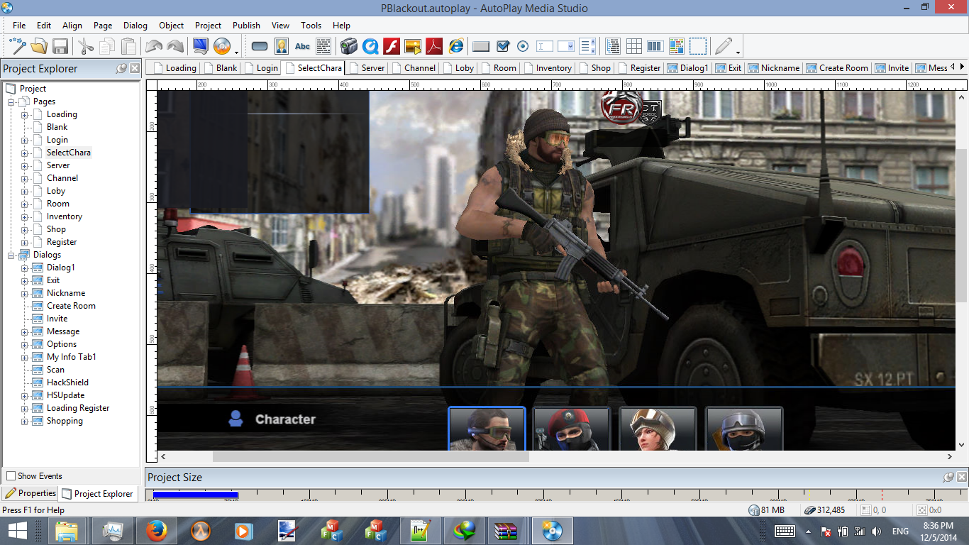This screenshot has height=545, width=969.
Task: Add a RadioButton object from toolbar
Action: tap(524, 47)
